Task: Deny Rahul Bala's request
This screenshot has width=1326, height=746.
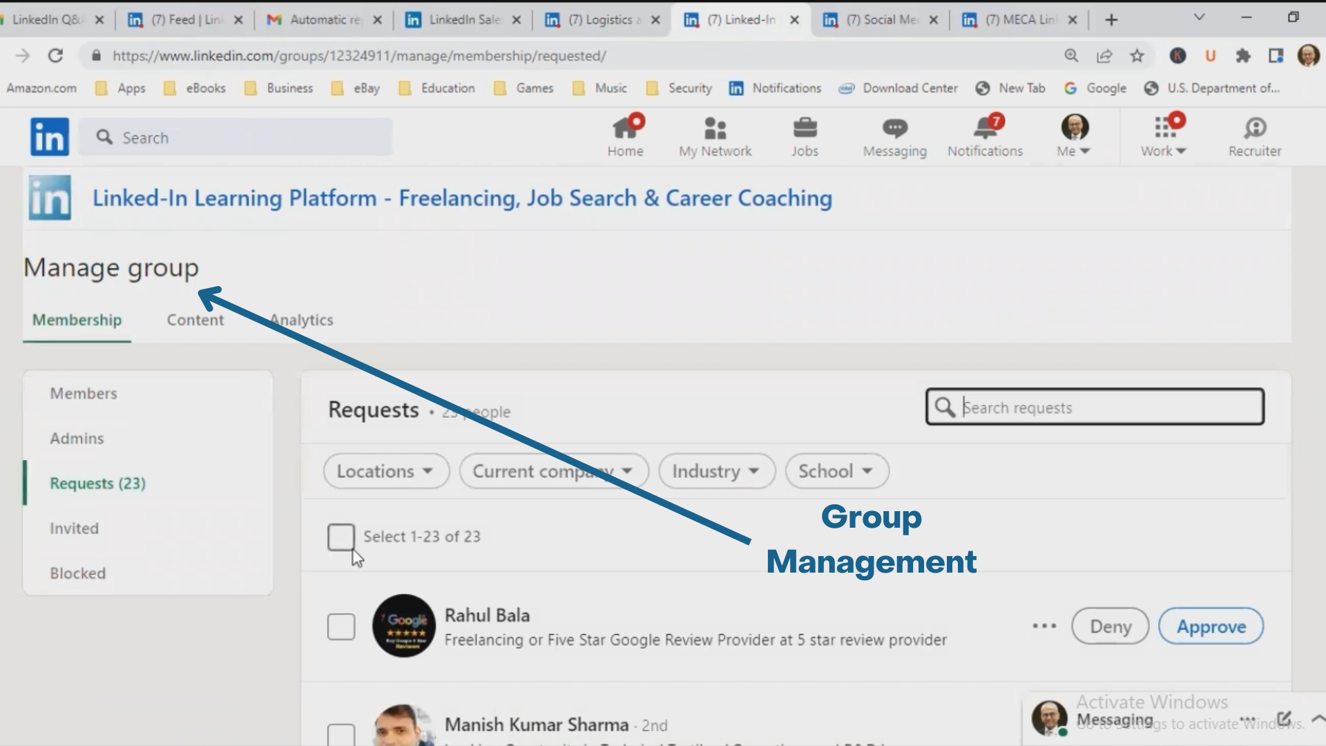Action: click(x=1111, y=626)
